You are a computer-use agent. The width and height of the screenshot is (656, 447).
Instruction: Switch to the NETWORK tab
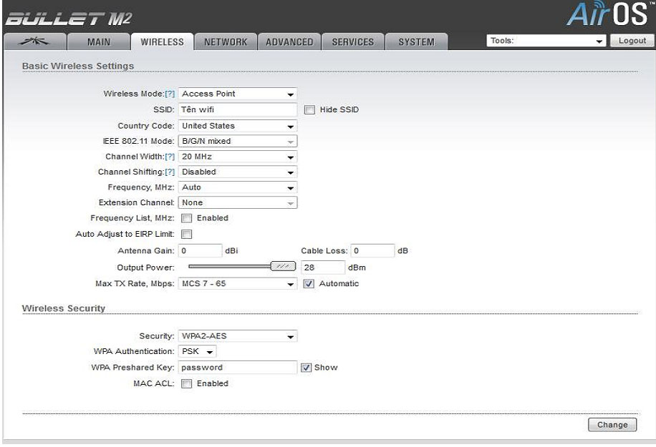pos(225,41)
